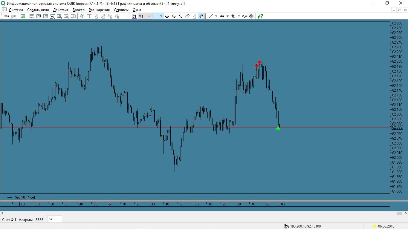Select the trend line drawing tool
408x229 pixels.
point(210,16)
